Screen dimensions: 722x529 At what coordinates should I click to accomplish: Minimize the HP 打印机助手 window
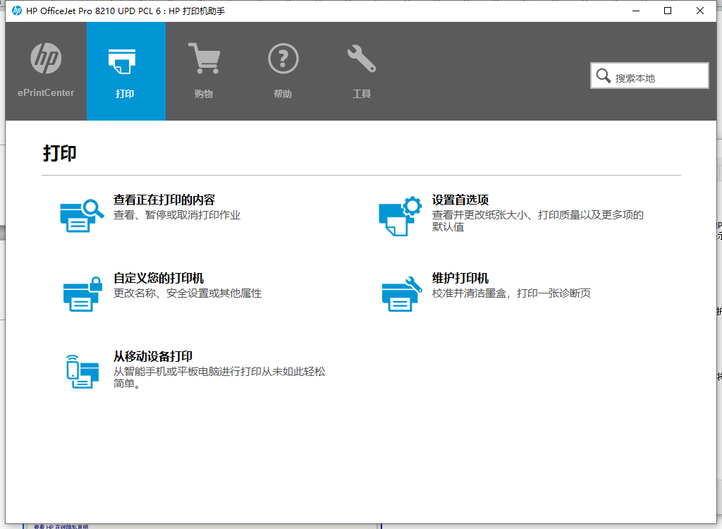coord(636,11)
